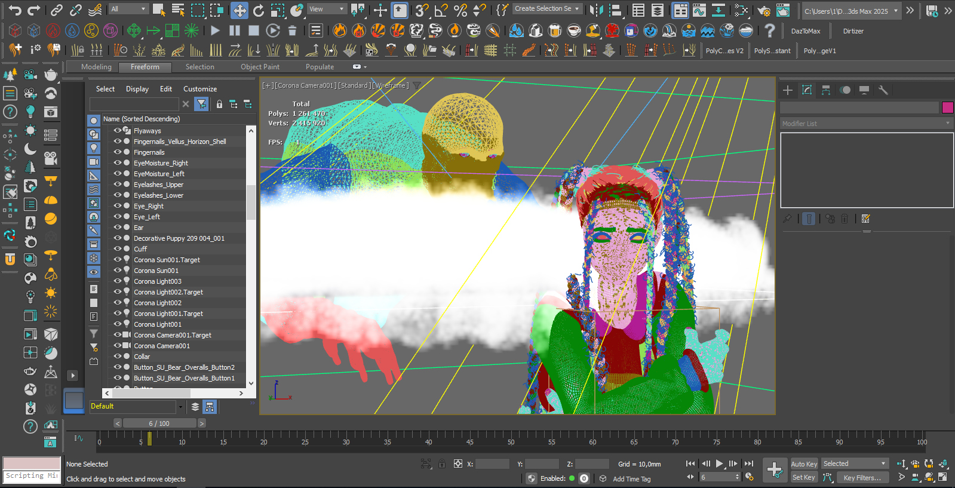Activate the Select and Rotate tool
This screenshot has width=955, height=488.
pos(259,10)
